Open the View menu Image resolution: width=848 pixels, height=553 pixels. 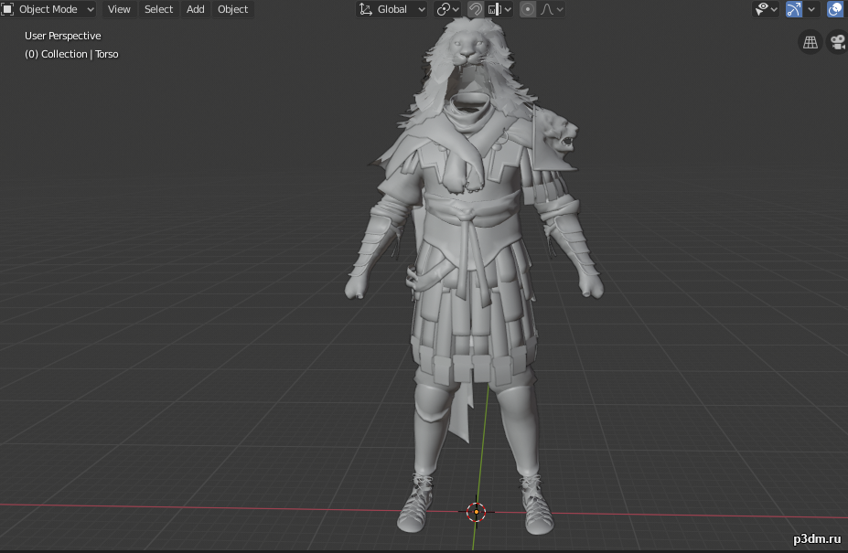click(x=119, y=9)
